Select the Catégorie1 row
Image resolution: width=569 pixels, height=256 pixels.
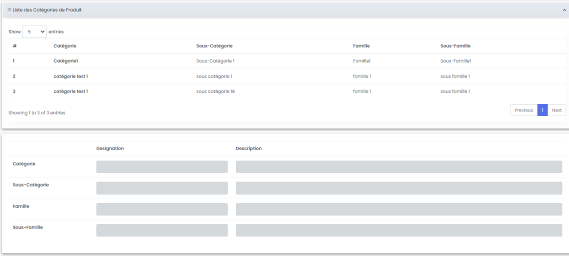(x=66, y=61)
